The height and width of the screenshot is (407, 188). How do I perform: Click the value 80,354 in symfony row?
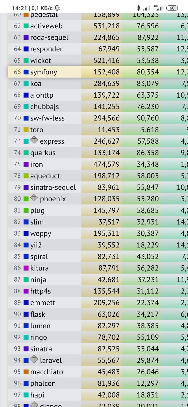coord(148,72)
